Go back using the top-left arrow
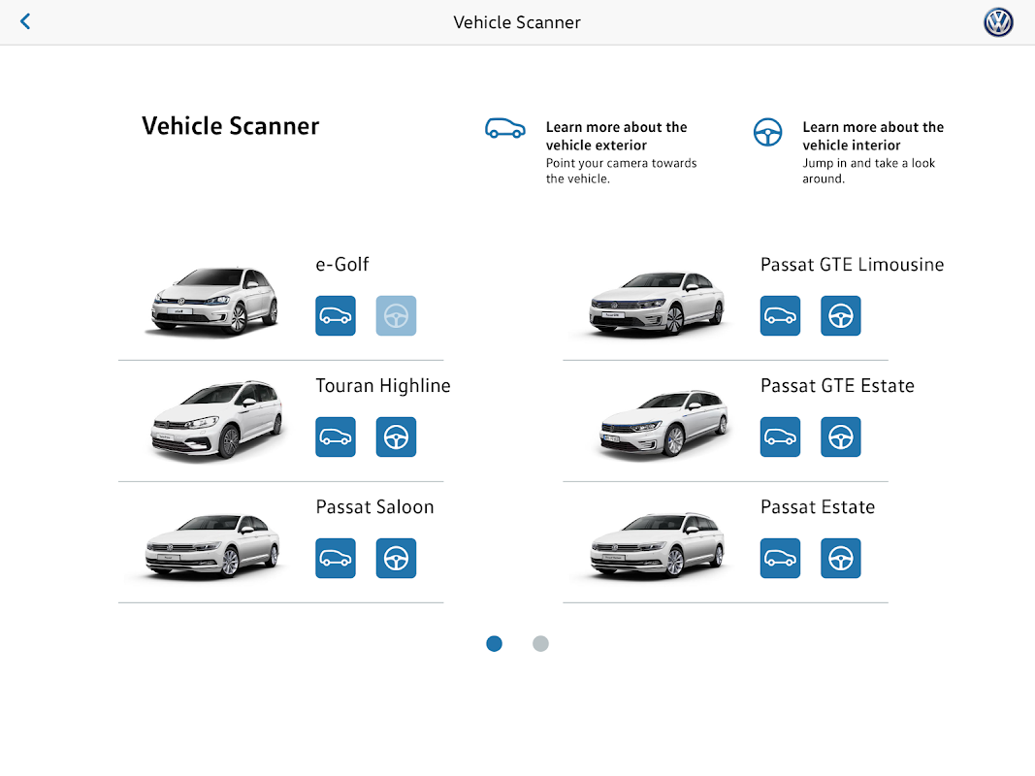1035x776 pixels. point(25,21)
